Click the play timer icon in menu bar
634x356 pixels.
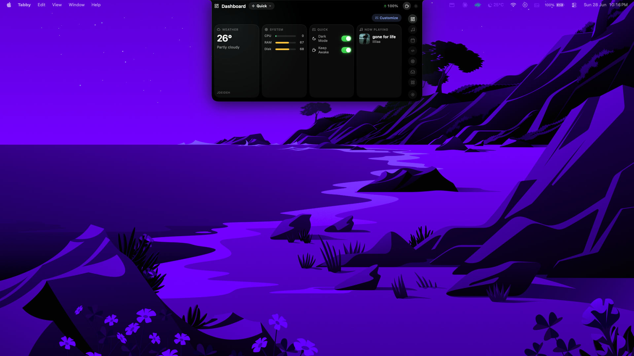[x=525, y=5]
